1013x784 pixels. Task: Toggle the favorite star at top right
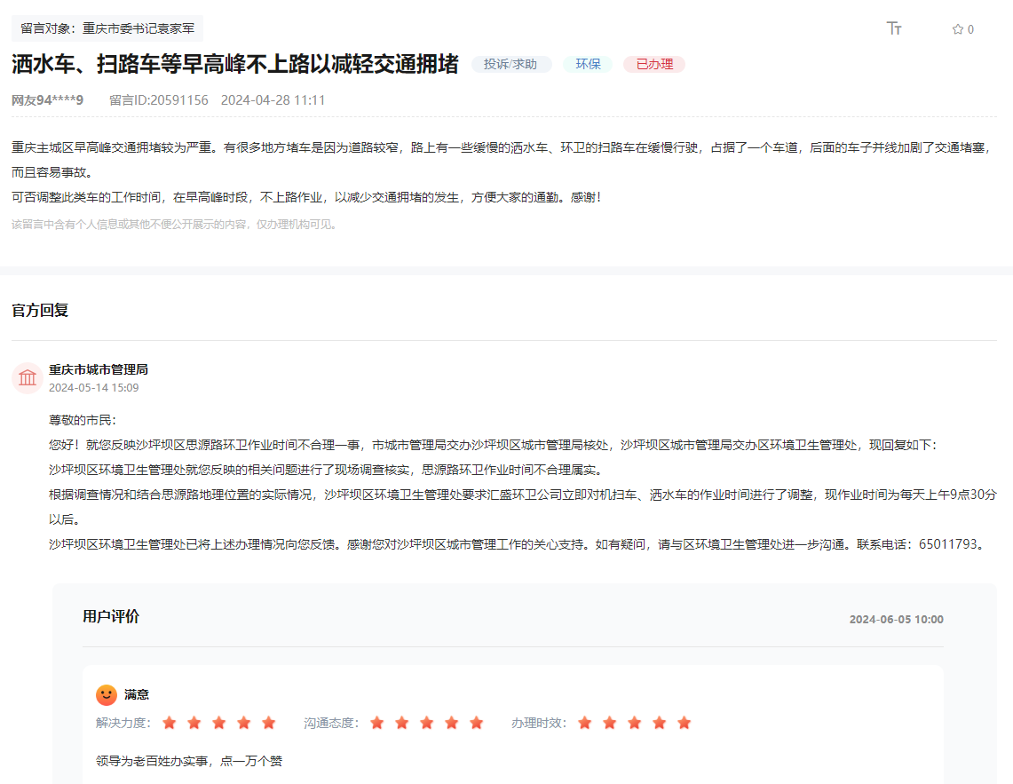pyautogui.click(x=955, y=28)
